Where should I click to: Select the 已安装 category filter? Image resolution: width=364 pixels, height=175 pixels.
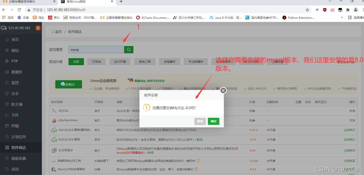(x=96, y=62)
